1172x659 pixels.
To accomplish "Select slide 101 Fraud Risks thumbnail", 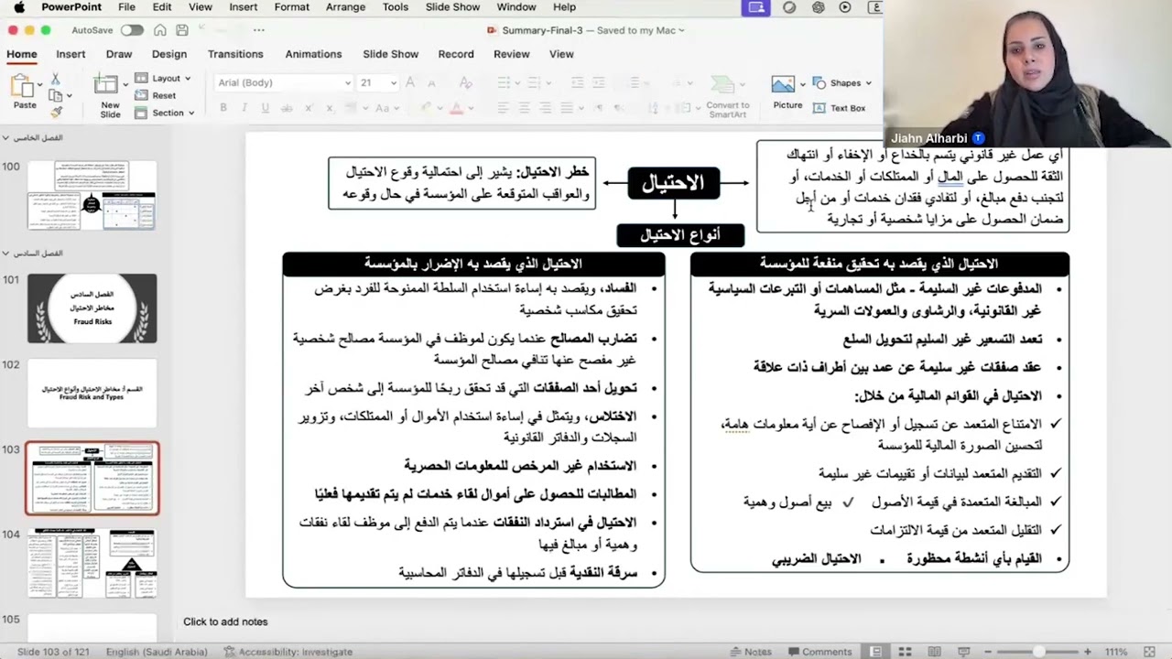I will click(x=92, y=308).
